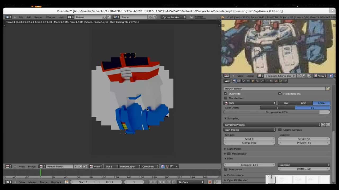Click the Play animation button

164,182
